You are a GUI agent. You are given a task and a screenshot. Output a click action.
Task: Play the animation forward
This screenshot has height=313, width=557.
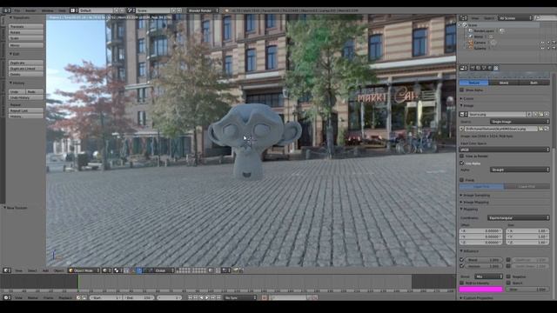click(207, 297)
